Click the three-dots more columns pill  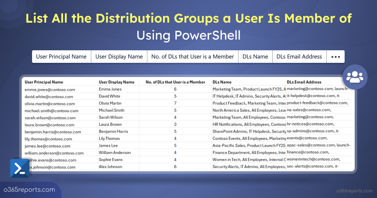click(x=336, y=57)
